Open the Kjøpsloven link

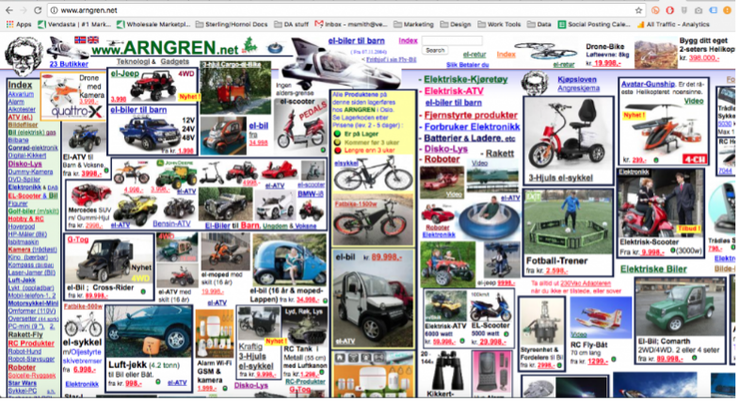tap(577, 80)
